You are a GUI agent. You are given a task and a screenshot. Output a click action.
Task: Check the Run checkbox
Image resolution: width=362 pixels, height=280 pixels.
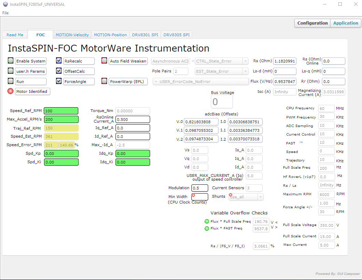11,81
